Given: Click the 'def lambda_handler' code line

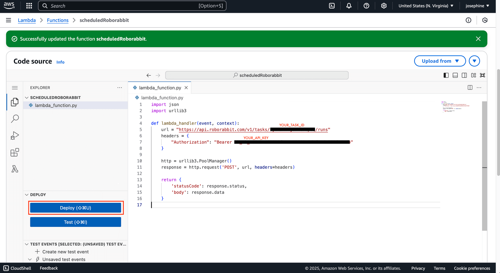Looking at the screenshot, I should [195, 123].
